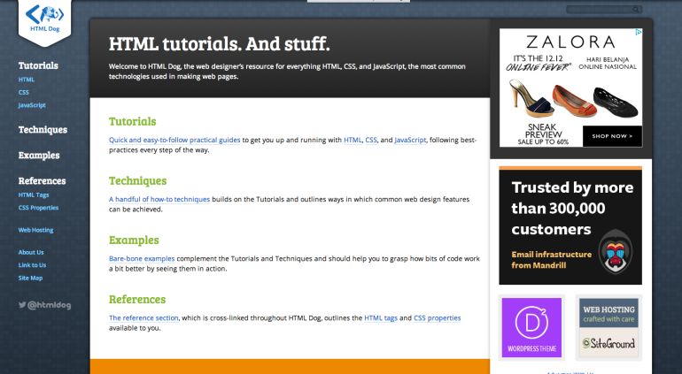
Task: Open the Divi WordPress Theme ad
Action: pyautogui.click(x=531, y=327)
